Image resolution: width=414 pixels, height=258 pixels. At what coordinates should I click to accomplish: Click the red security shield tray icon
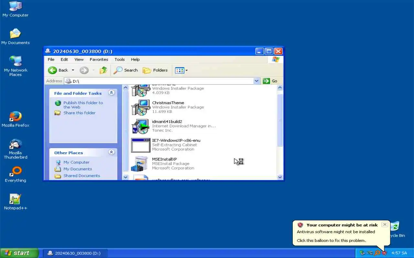tap(384, 253)
